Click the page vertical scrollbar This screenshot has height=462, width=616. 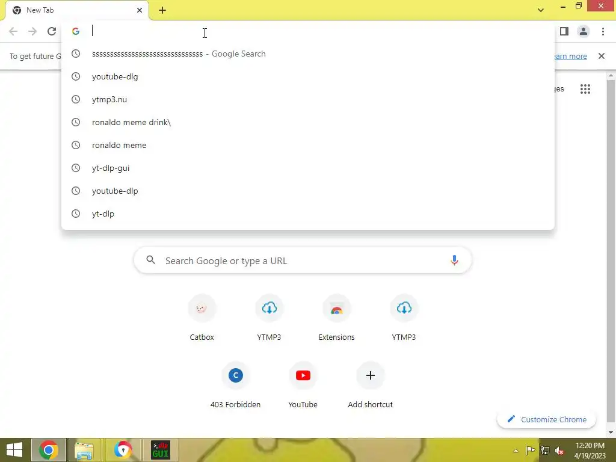point(611,251)
